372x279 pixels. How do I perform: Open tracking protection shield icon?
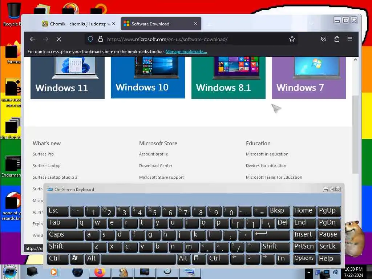(x=90, y=39)
